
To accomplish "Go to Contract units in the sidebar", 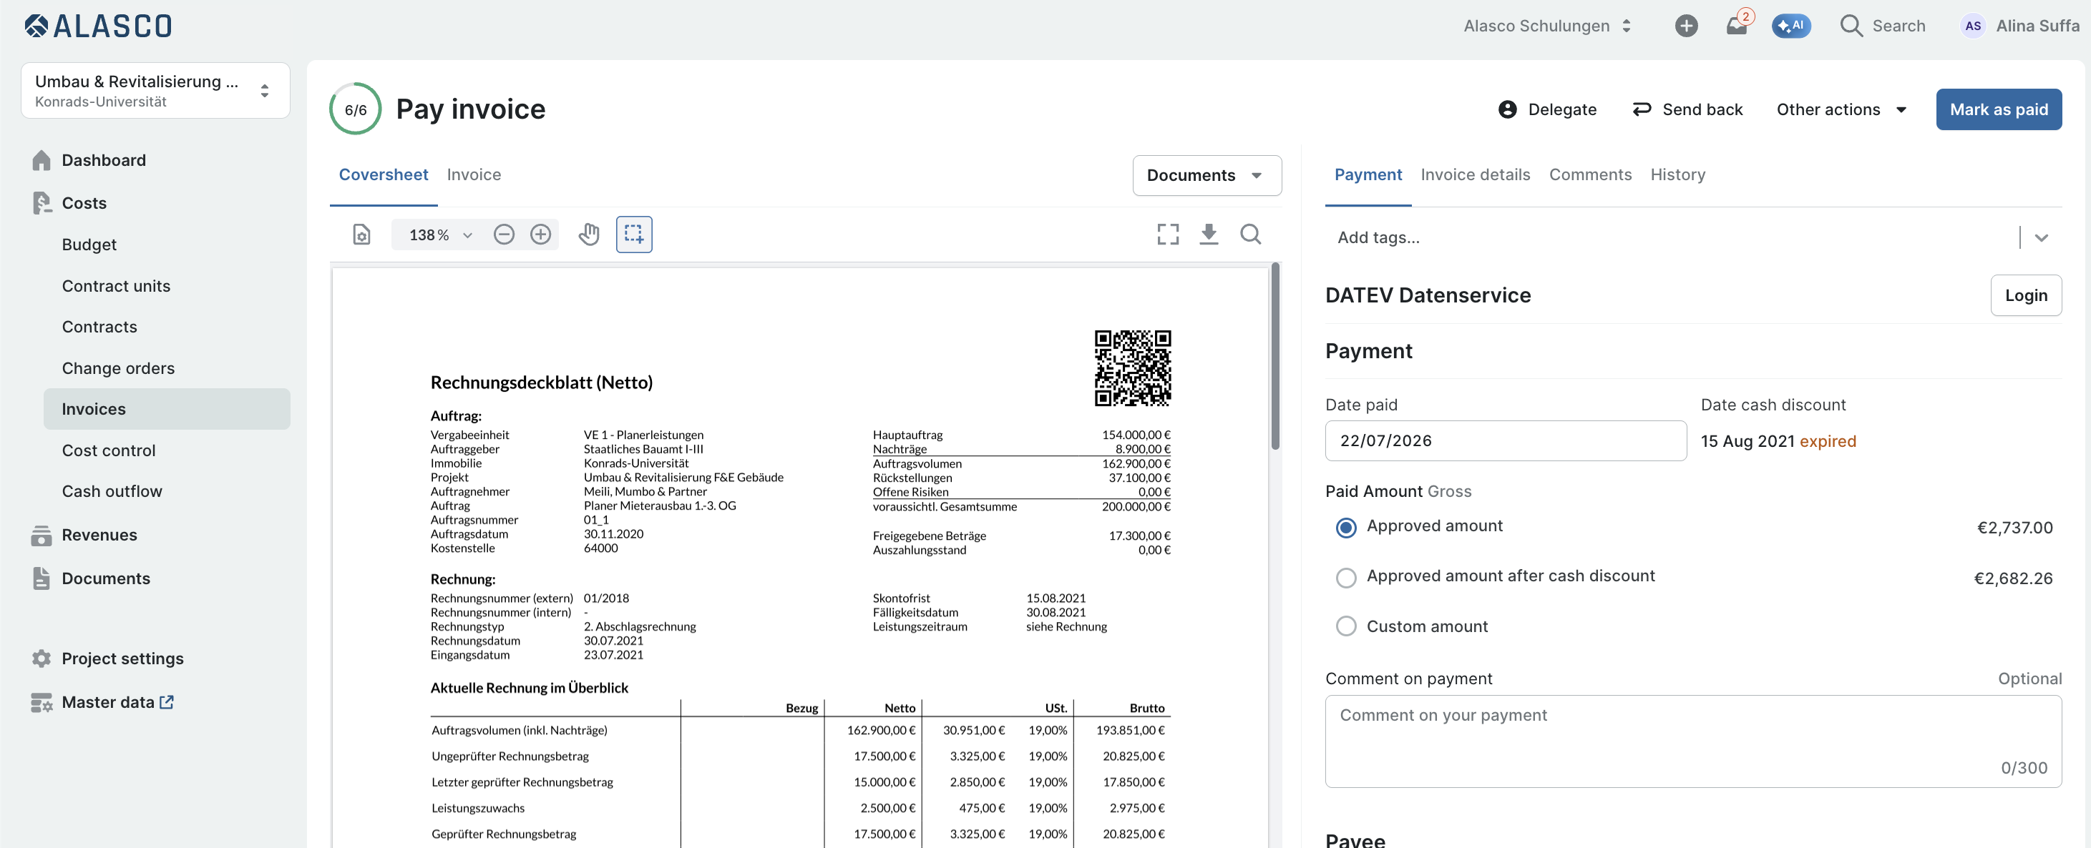I will 116,286.
